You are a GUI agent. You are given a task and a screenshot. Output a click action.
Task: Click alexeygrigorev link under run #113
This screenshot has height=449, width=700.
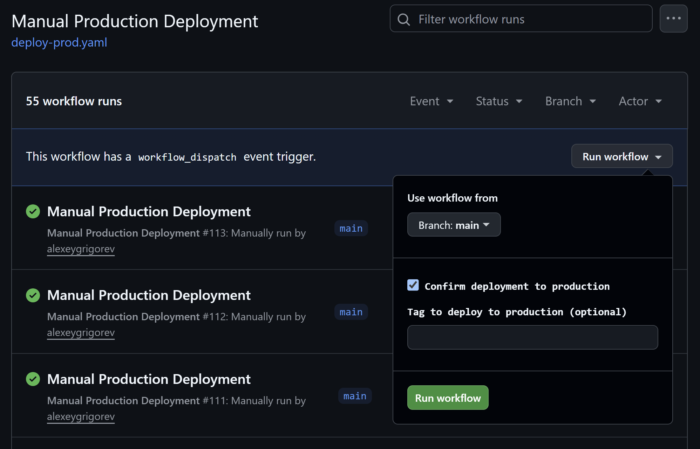click(x=81, y=249)
